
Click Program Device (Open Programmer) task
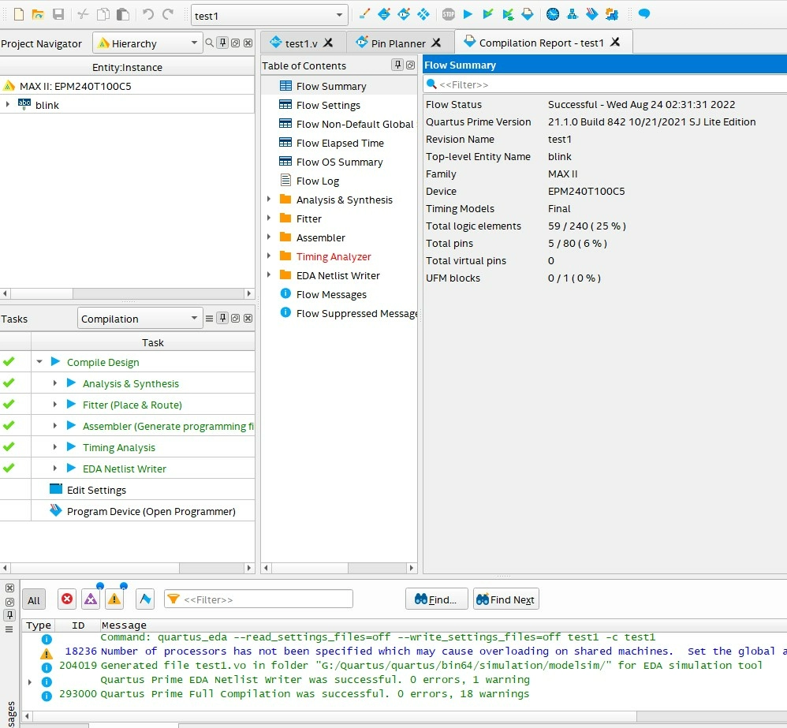tap(151, 511)
